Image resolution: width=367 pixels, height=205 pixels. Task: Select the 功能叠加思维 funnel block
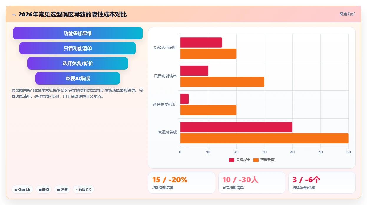click(x=78, y=33)
